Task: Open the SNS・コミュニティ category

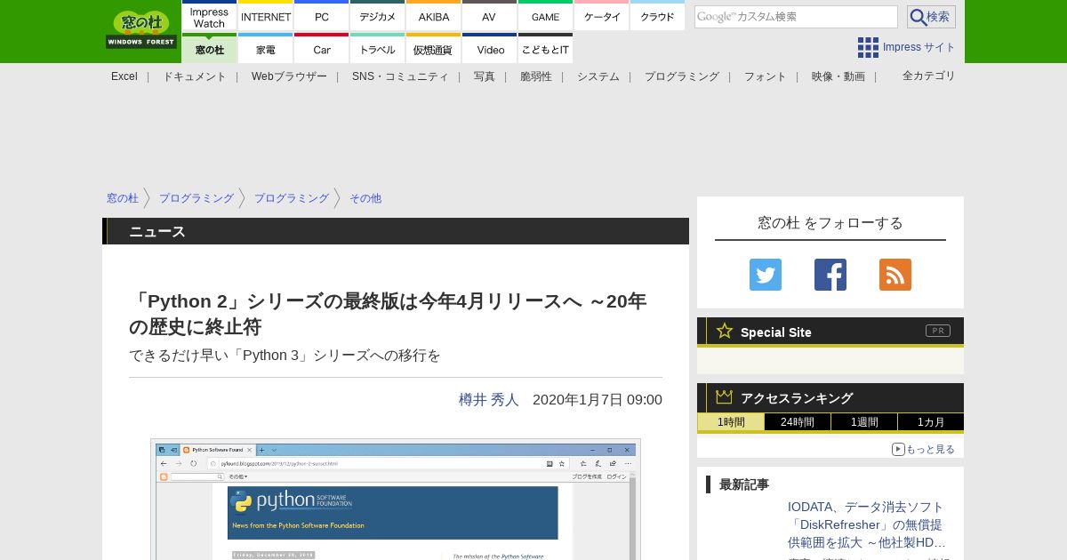Action: 400,76
